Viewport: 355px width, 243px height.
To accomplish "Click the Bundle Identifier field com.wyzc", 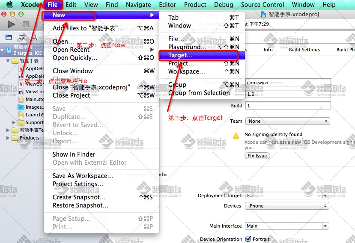I will coord(288,83).
